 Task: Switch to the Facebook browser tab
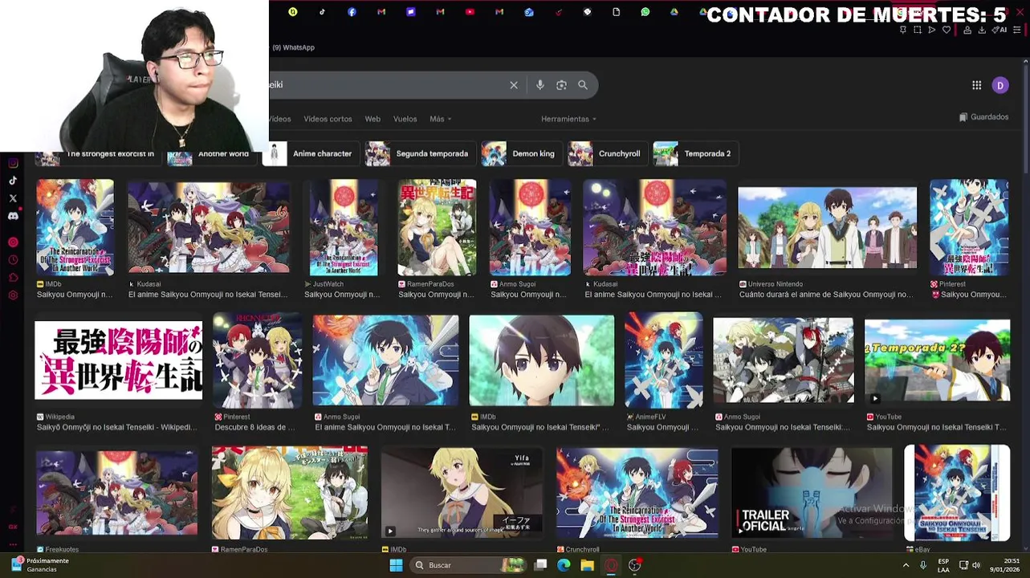pyautogui.click(x=352, y=12)
